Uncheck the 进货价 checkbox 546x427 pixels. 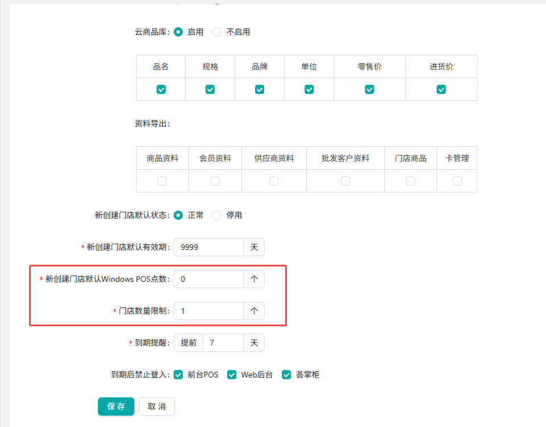point(441,89)
